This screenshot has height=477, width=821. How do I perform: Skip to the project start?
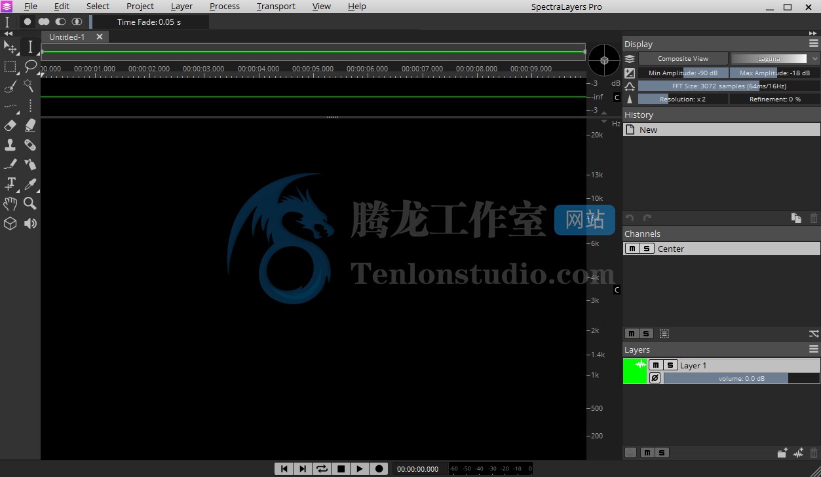click(284, 468)
